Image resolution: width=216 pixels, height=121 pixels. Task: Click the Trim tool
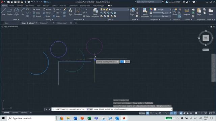click(x=56, y=9)
